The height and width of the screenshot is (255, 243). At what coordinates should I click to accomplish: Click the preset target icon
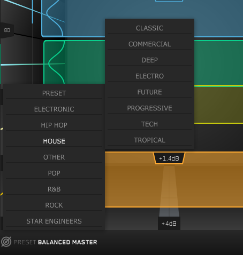[6, 242]
